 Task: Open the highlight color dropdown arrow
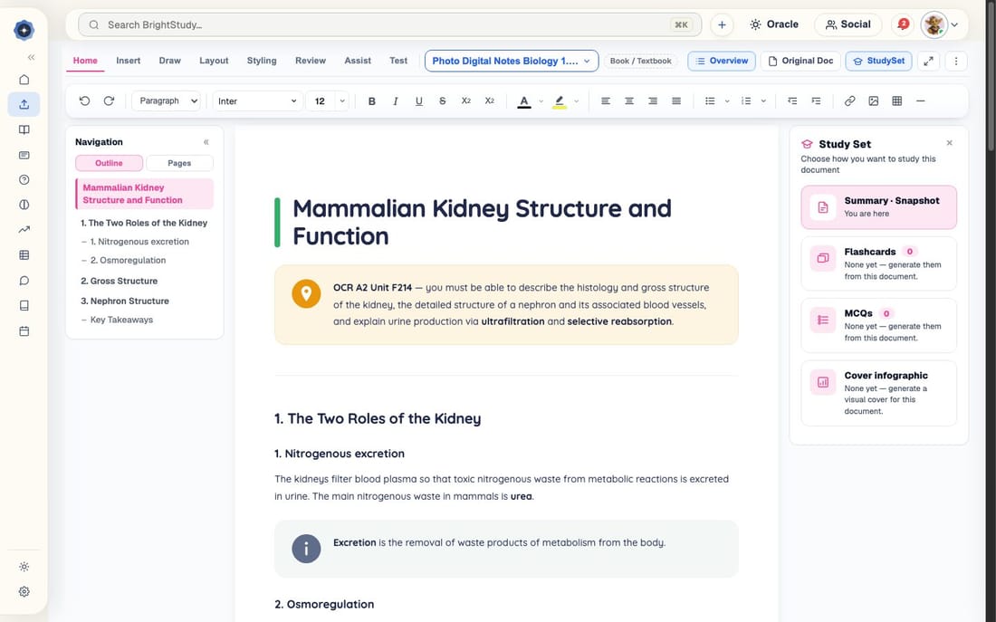(576, 101)
